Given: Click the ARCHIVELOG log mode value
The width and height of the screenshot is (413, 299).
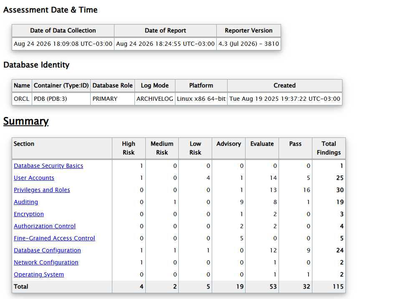Looking at the screenshot, I should click(x=155, y=99).
